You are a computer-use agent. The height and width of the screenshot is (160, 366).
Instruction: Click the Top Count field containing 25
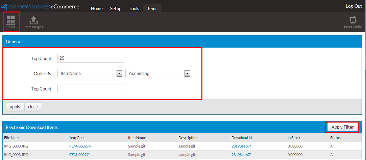pyautogui.click(x=91, y=58)
